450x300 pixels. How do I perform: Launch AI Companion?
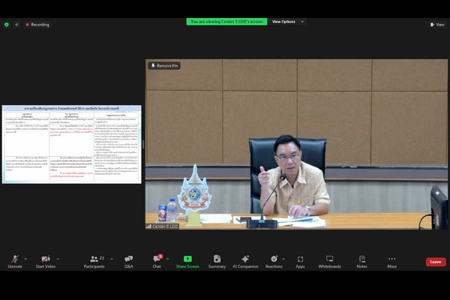coord(244,259)
